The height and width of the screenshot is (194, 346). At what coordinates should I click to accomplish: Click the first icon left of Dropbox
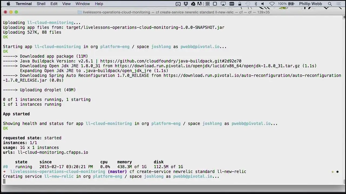[x=178, y=4]
